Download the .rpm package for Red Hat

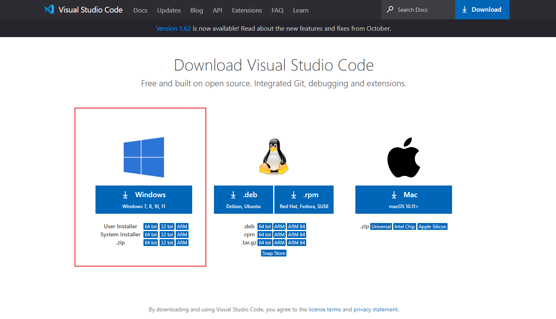click(304, 200)
